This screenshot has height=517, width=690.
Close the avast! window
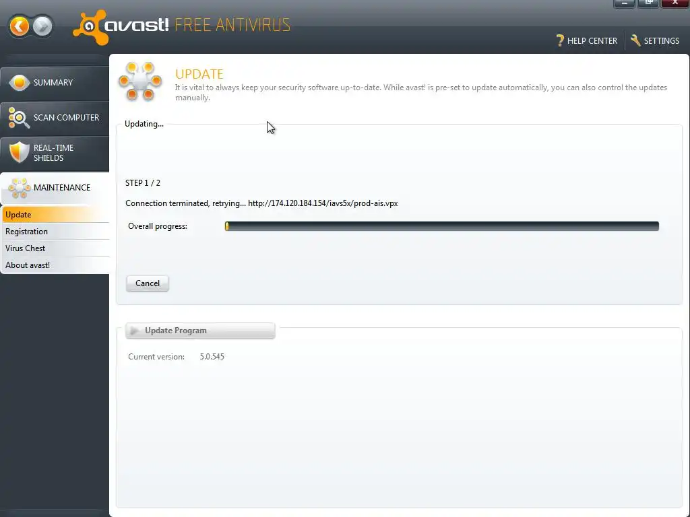click(x=675, y=3)
